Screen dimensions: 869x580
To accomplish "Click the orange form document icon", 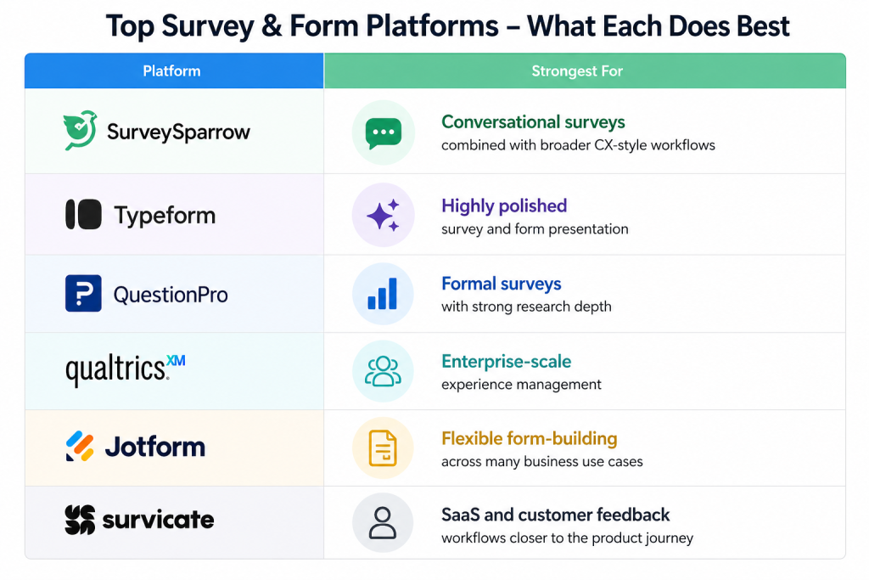I will [383, 448].
